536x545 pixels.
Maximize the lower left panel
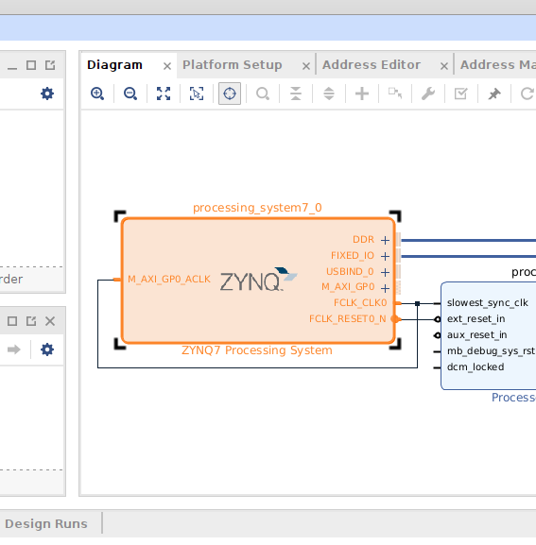(12, 321)
